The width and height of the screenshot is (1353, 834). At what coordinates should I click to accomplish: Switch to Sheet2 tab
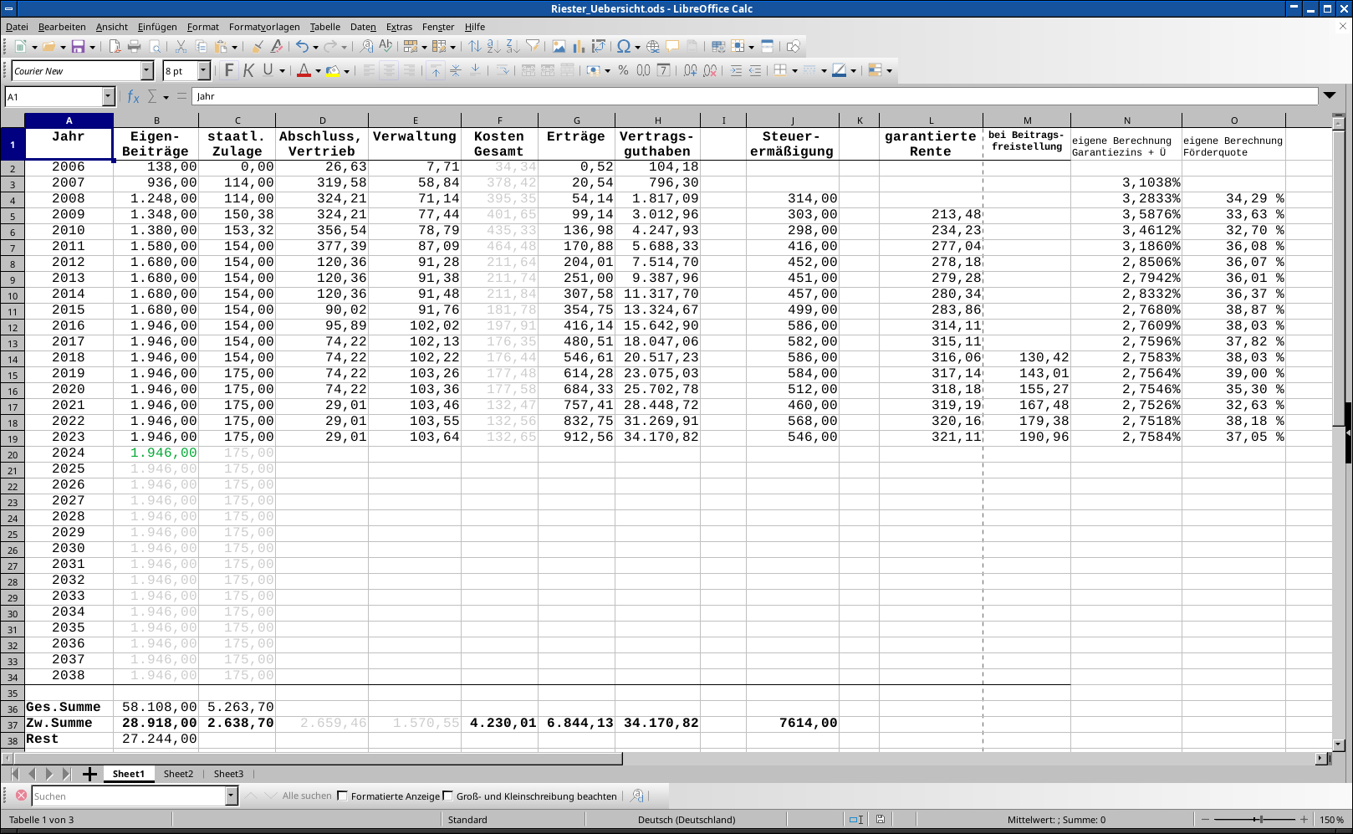coord(178,774)
